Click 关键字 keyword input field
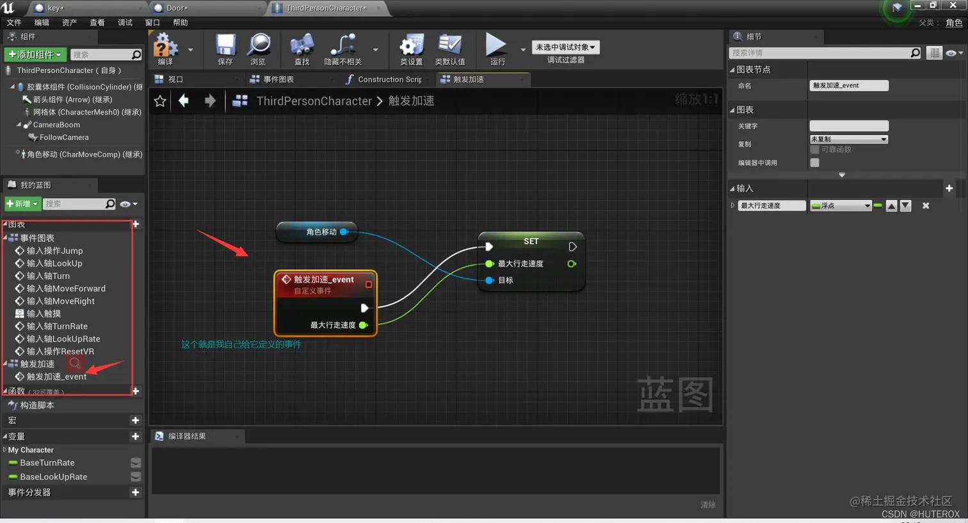 [849, 126]
